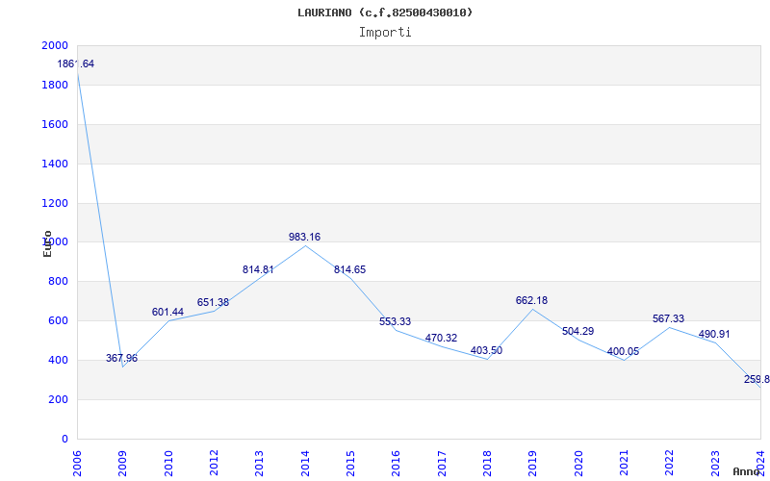Screen dimensions: 770x481
Task: Select the 814.81 value label
Action: click(x=258, y=269)
